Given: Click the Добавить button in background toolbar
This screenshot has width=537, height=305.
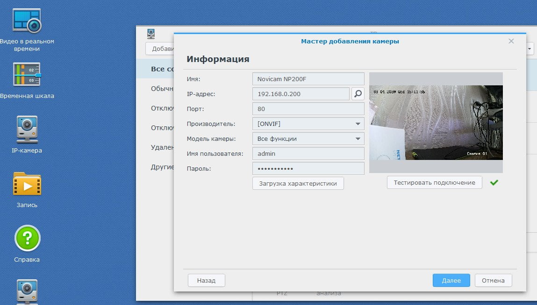Looking at the screenshot, I should [160, 49].
